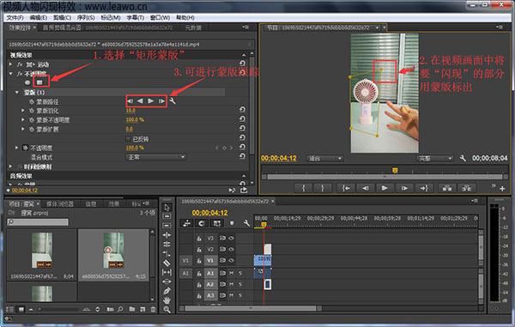The height and width of the screenshot is (327, 515).
Task: Open the 完整 playback resolution dropdown
Action: (x=435, y=159)
